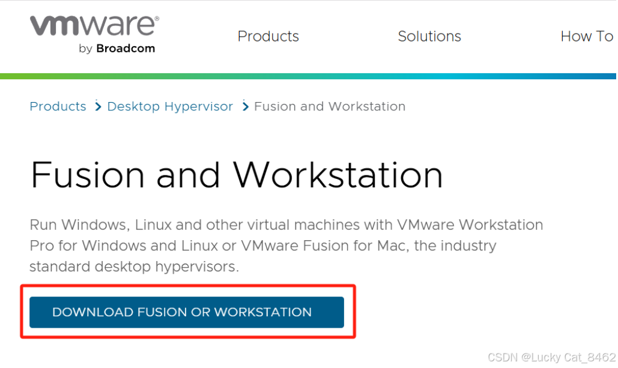Click the Download Fusion or Workstation button
This screenshot has width=618, height=368.
point(186,312)
